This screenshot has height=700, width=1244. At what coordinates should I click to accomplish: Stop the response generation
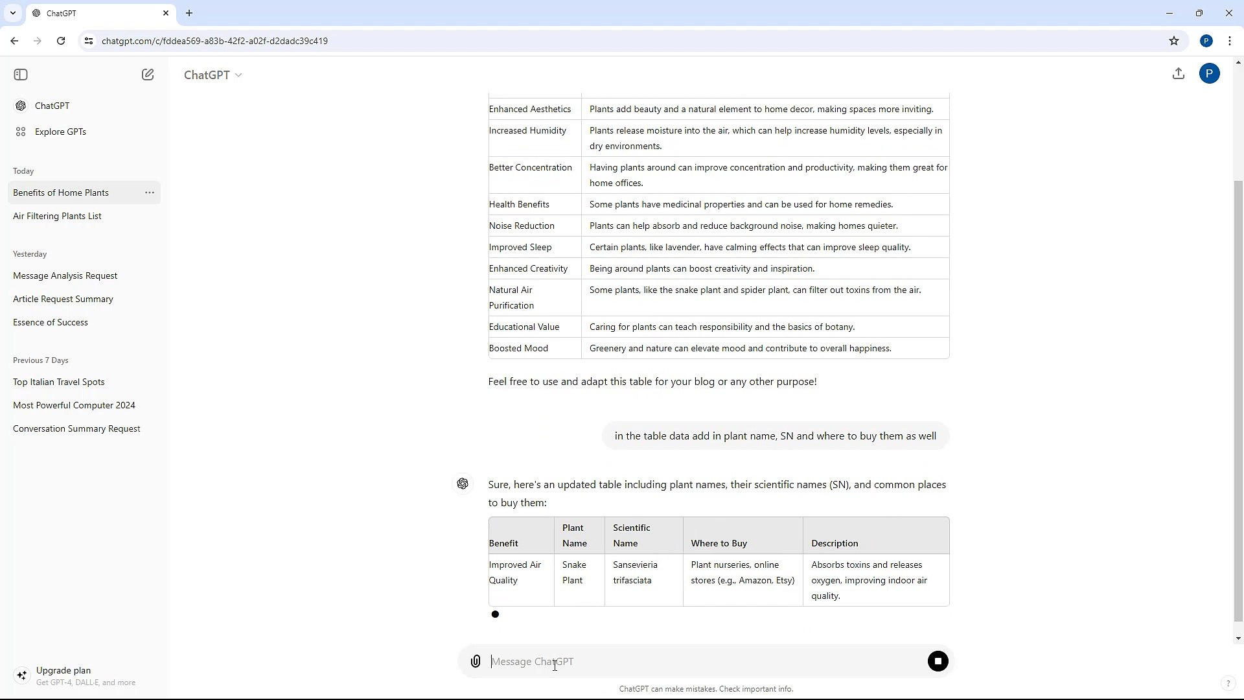click(x=938, y=660)
